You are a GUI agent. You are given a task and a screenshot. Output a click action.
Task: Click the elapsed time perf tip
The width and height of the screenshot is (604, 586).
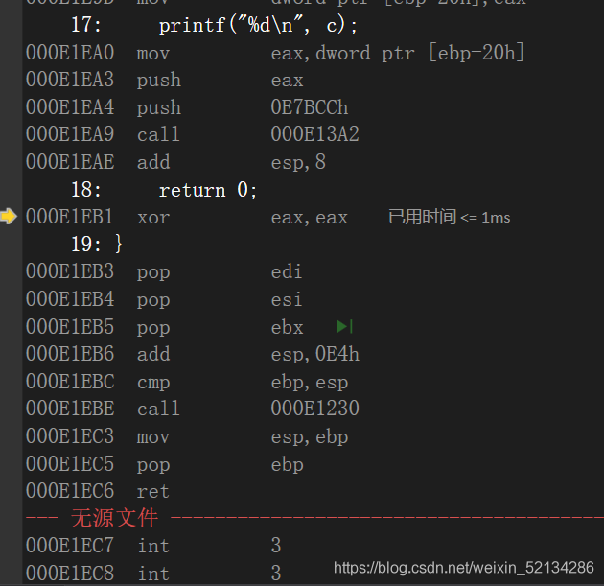449,218
